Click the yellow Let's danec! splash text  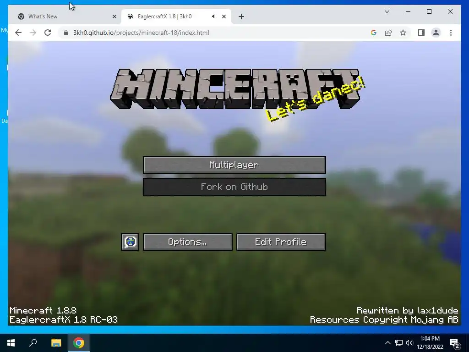(x=316, y=99)
